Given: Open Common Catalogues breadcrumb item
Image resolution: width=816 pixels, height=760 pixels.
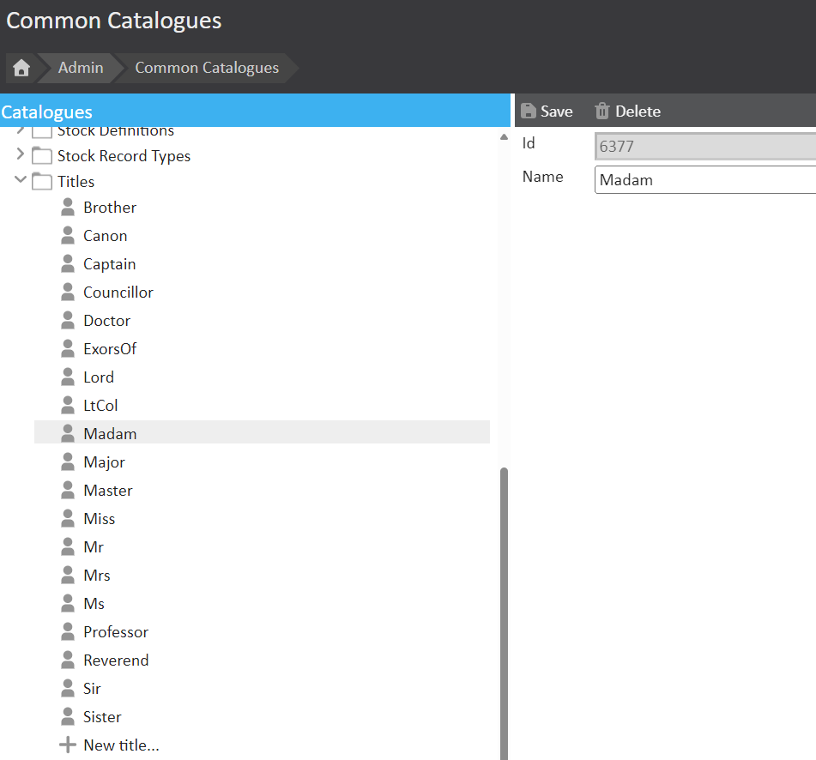Looking at the screenshot, I should 207,68.
